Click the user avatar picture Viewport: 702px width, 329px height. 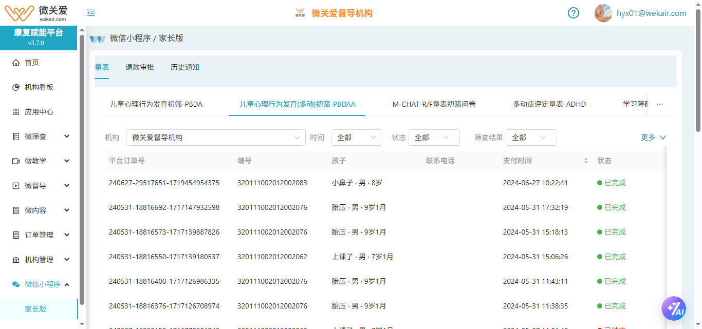click(603, 13)
